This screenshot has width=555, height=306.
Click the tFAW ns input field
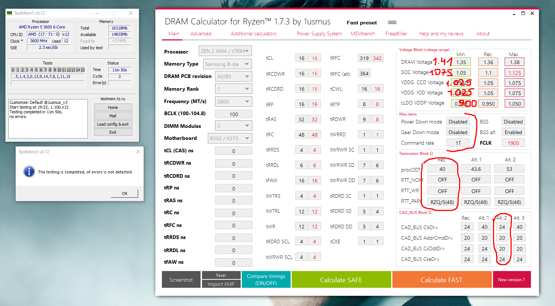[234, 263]
